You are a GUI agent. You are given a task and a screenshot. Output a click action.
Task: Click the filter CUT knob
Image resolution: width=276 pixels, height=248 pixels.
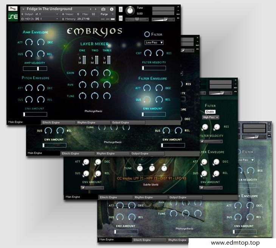point(148,53)
